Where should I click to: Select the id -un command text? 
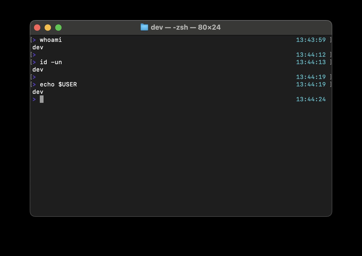coord(51,62)
